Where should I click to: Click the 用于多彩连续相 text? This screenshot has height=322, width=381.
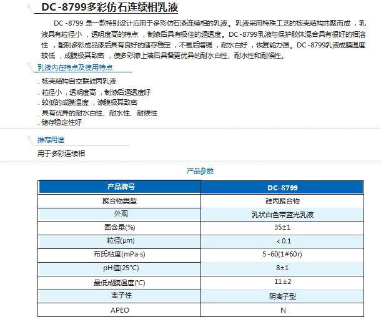[x=61, y=154]
